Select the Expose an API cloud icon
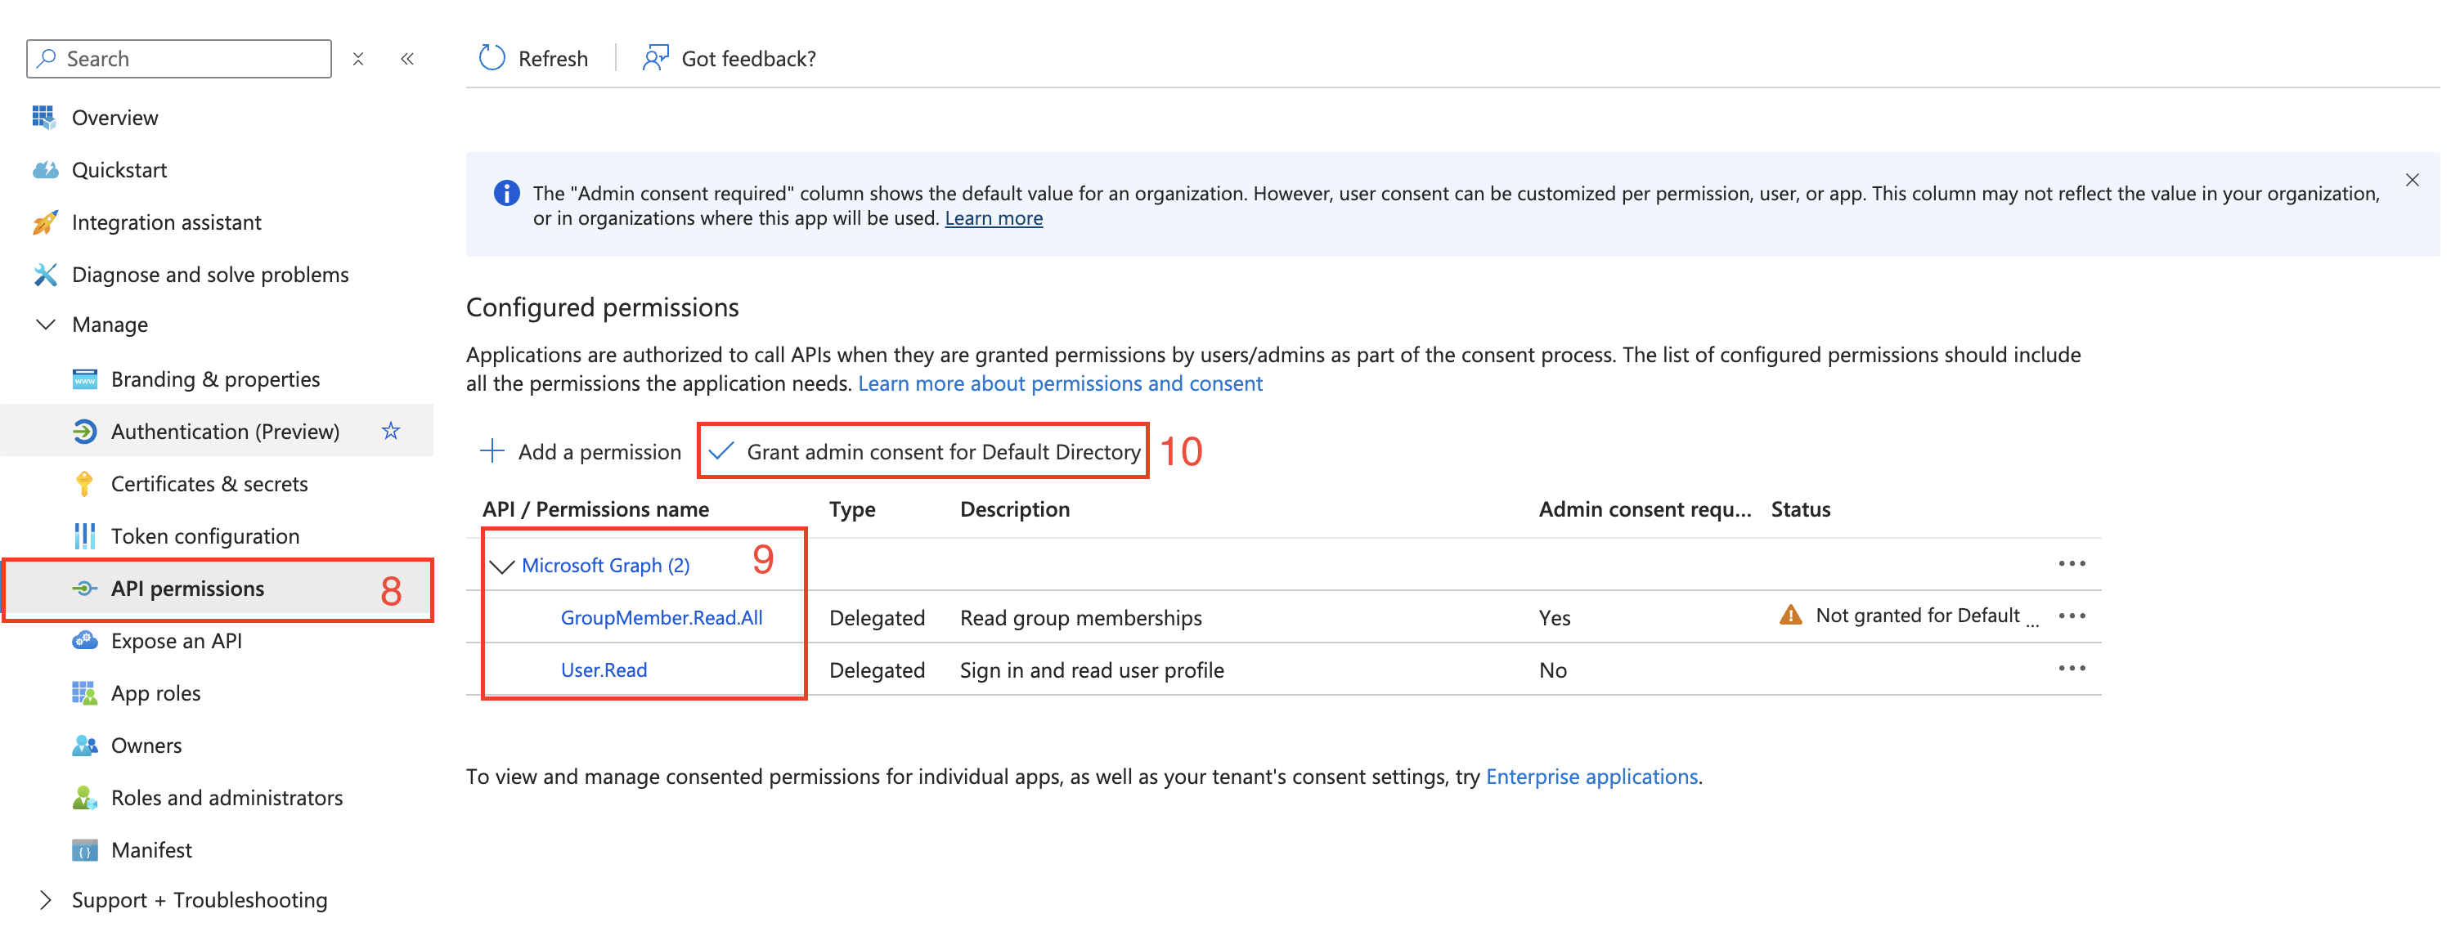2460x945 pixels. [x=85, y=641]
